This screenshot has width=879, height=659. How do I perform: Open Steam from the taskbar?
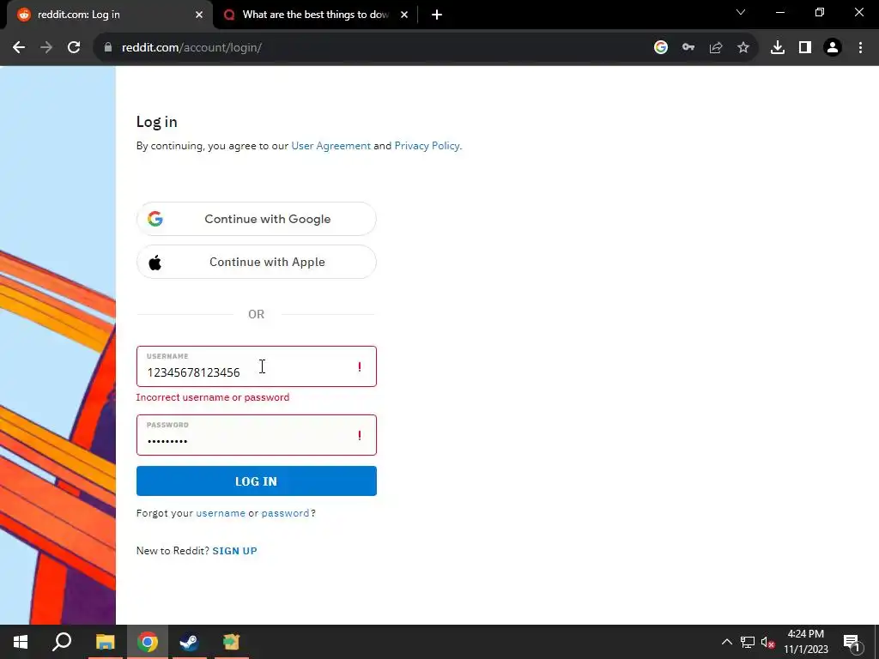point(189,642)
